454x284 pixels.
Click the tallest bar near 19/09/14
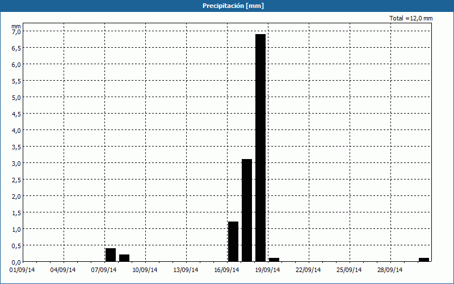point(260,148)
